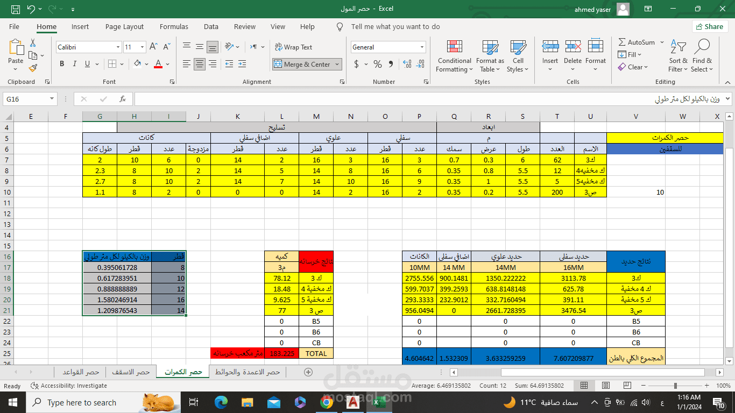The height and width of the screenshot is (413, 735).
Task: Switch to the Page Layout tab
Action: [125, 26]
